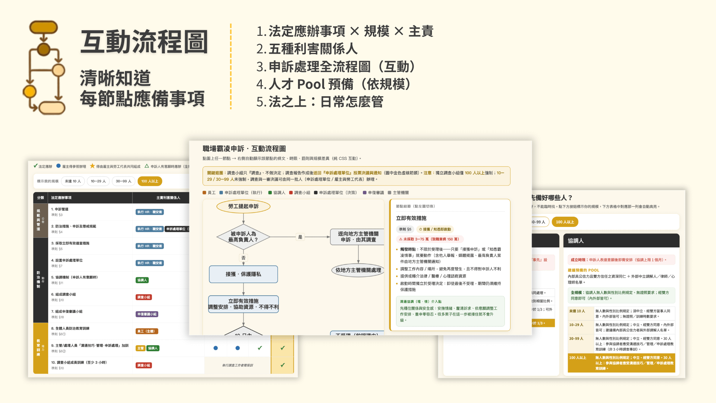
Task: Click the green 協調人 legend square in flowchart
Action: (x=270, y=193)
